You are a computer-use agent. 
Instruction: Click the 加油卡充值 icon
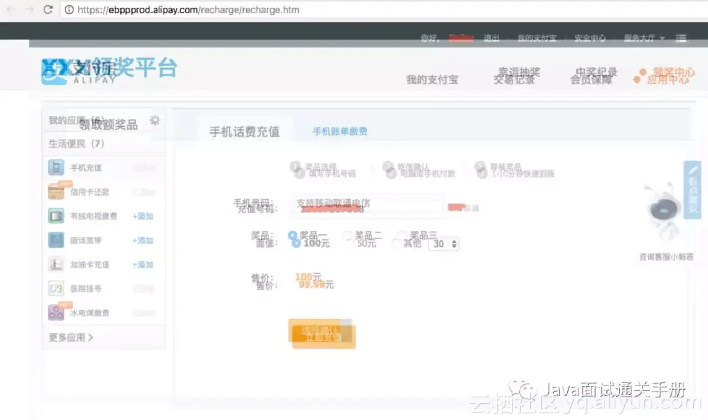pos(56,264)
